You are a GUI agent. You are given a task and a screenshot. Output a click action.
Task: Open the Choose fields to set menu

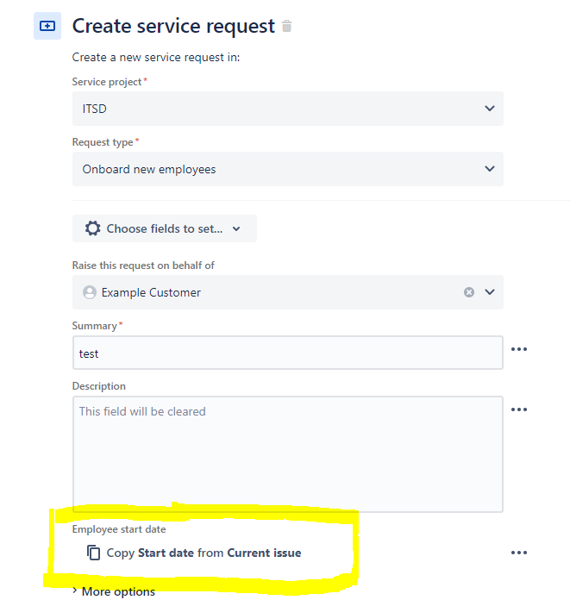point(164,228)
